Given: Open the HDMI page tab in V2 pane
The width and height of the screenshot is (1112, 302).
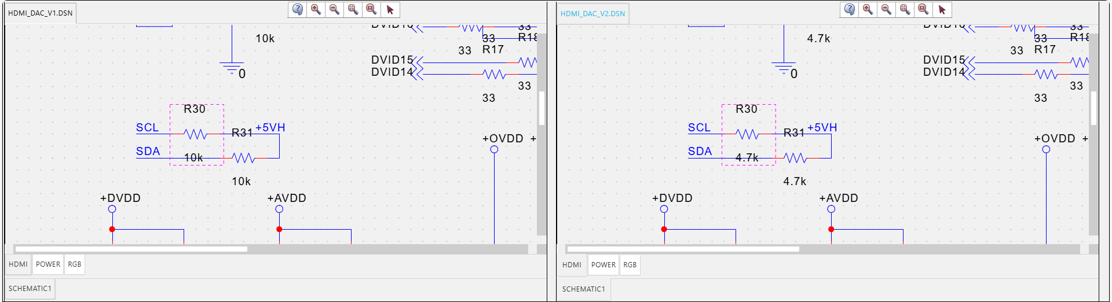Looking at the screenshot, I should point(572,265).
